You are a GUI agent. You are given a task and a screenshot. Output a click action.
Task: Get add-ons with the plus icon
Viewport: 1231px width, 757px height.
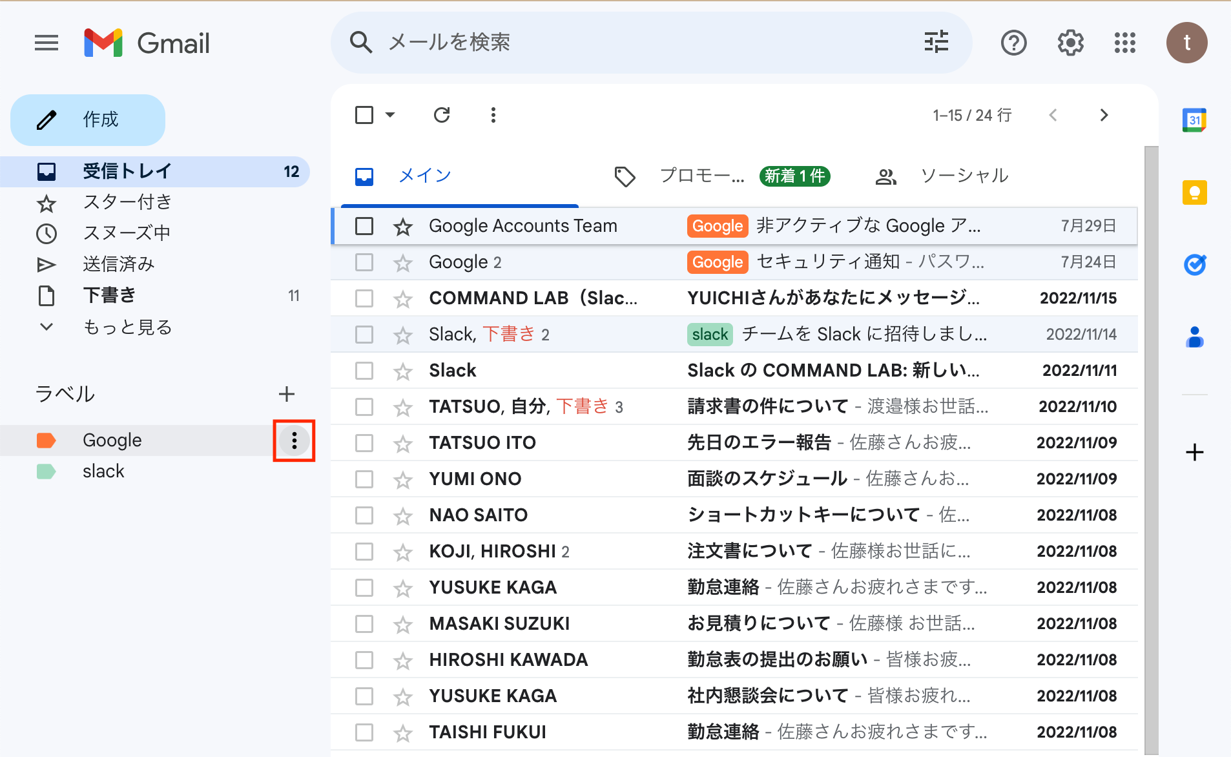(x=1195, y=452)
